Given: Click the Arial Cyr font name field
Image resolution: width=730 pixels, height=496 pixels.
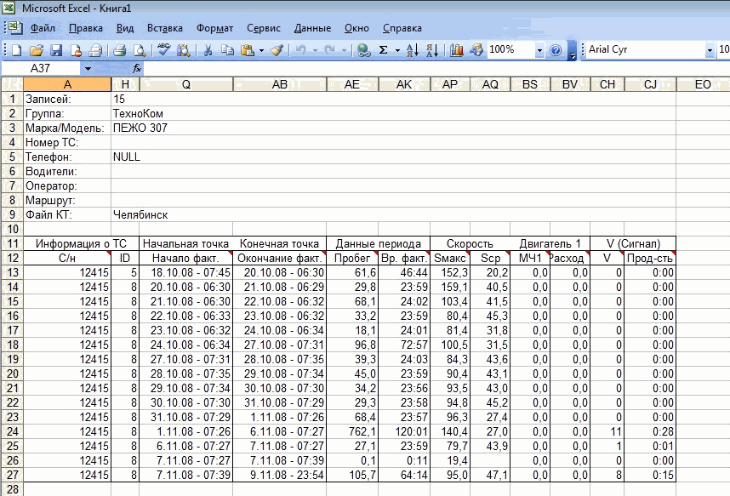Looking at the screenshot, I should coord(645,50).
